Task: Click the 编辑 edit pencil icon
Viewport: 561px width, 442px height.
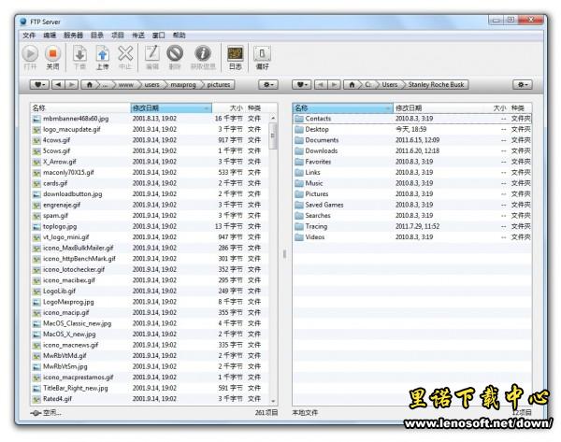Action: coord(152,53)
